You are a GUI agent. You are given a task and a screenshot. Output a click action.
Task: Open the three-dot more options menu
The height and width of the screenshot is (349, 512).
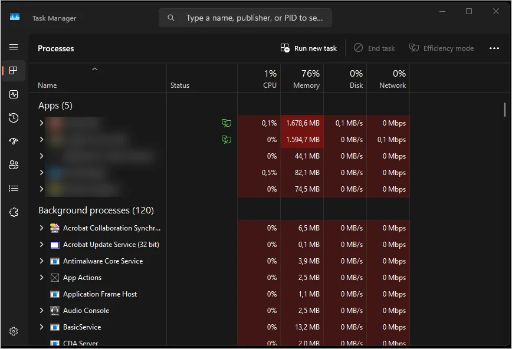click(x=494, y=48)
